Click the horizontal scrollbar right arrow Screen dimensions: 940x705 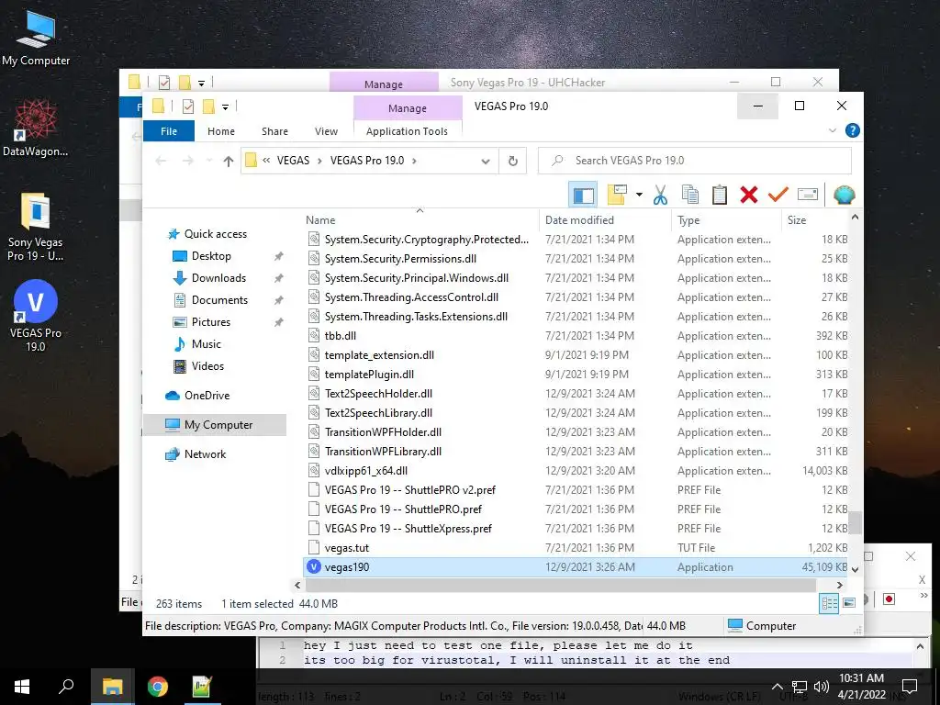[839, 585]
